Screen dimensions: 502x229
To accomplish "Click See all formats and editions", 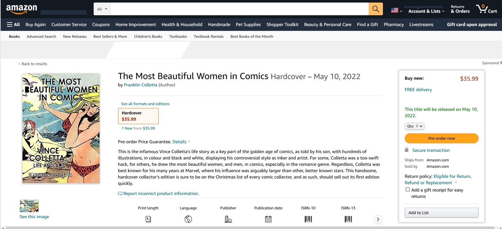I will [x=145, y=104].
